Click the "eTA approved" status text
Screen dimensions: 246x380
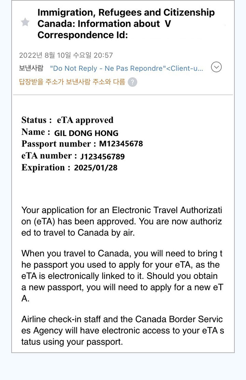point(85,120)
